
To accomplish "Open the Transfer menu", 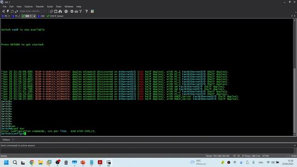I will click(x=40, y=6).
